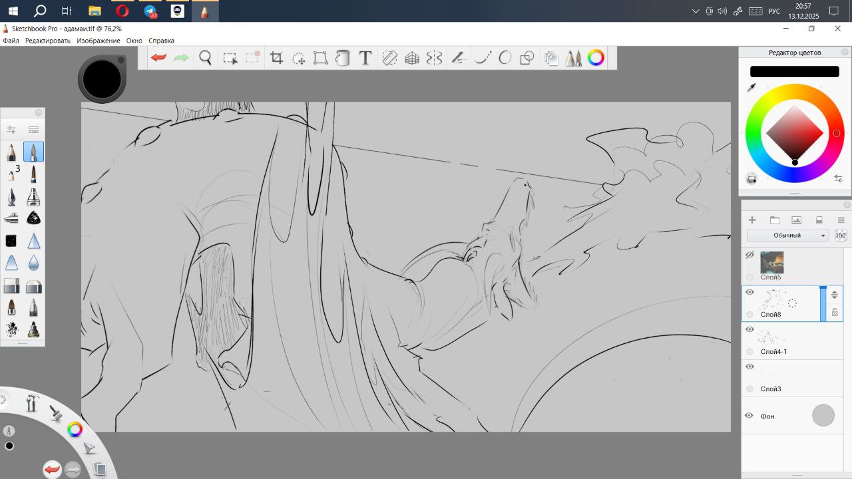Open the Zoom magnifier tool
This screenshot has height=479, width=852.
pos(206,58)
